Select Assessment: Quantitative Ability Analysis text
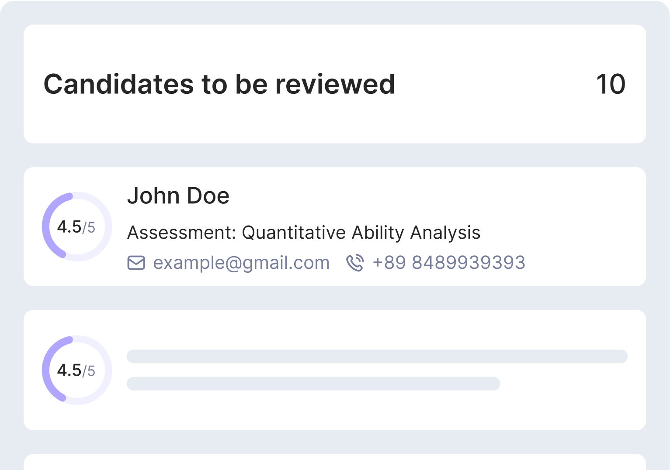 click(304, 233)
